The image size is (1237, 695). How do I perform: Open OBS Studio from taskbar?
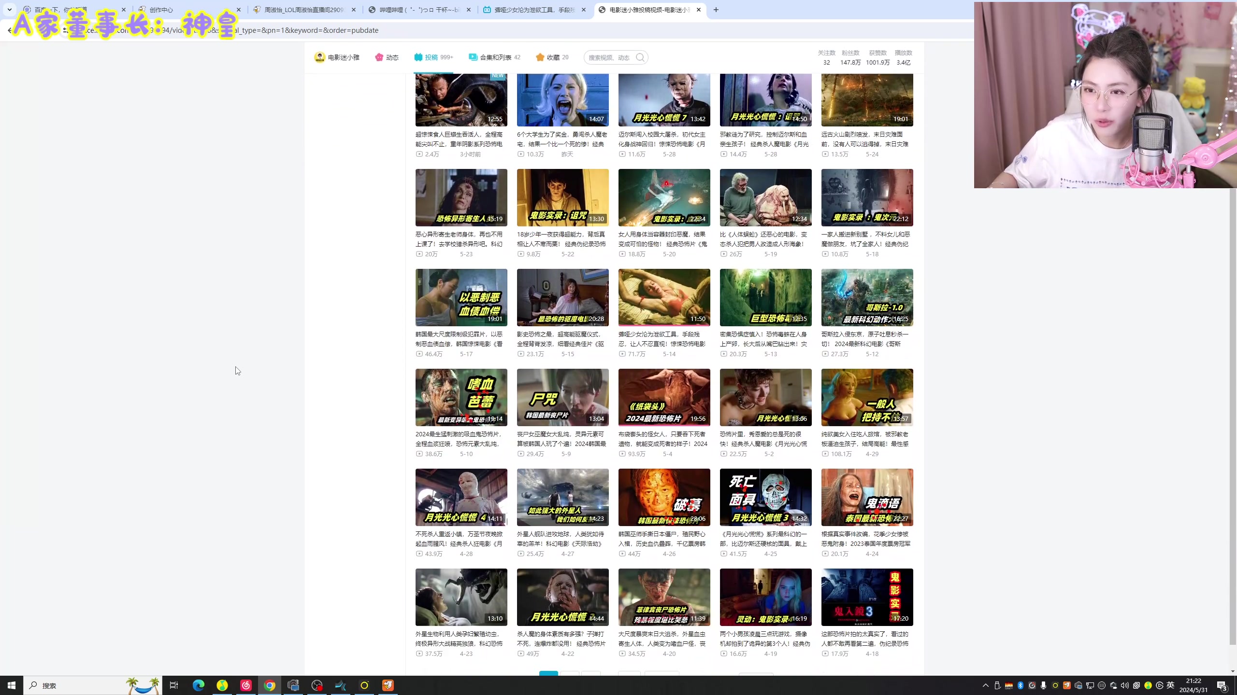(x=317, y=685)
